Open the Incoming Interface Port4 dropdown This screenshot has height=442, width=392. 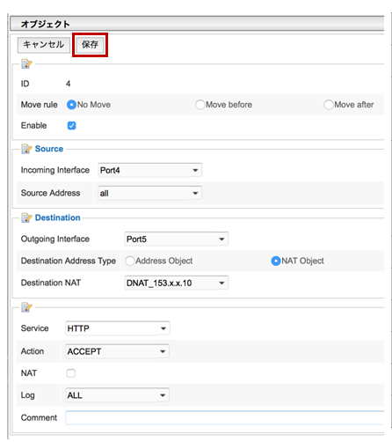pos(150,170)
